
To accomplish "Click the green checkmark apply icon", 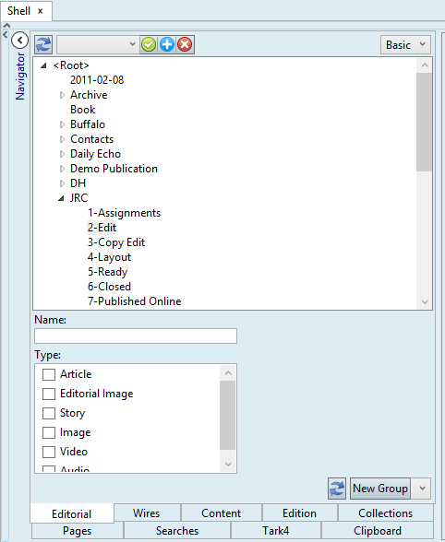I will click(149, 44).
